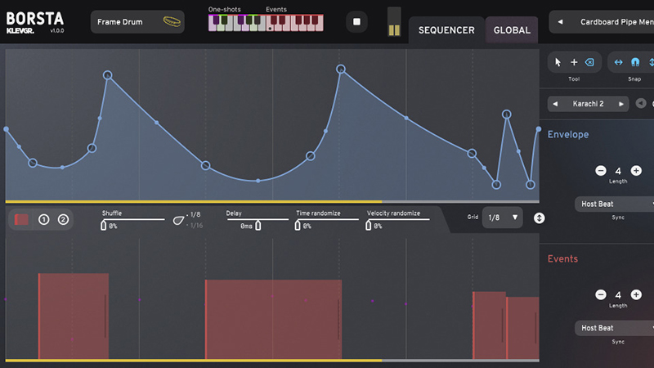Viewport: 654px width, 368px height.
Task: Click the Shuffle slider handle
Action: pos(104,226)
